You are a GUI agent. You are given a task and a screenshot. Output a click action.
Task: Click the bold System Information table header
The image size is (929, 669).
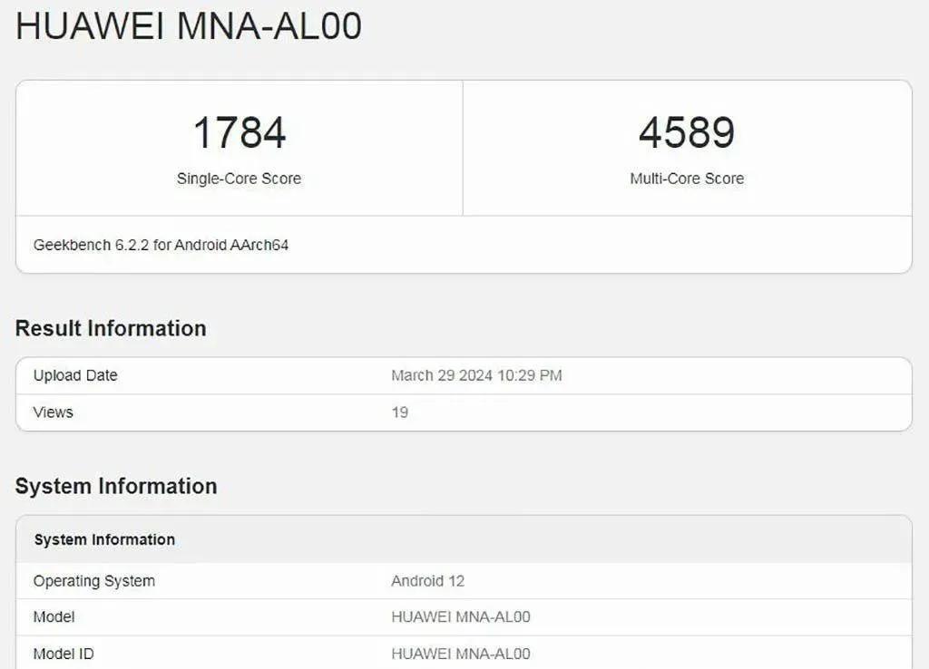(104, 539)
